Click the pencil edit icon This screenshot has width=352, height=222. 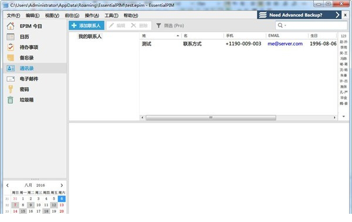[111, 25]
